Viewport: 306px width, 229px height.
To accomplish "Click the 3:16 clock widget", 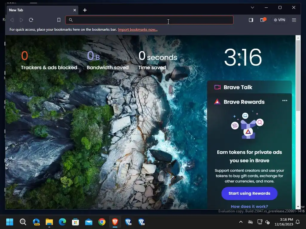I will click(243, 57).
